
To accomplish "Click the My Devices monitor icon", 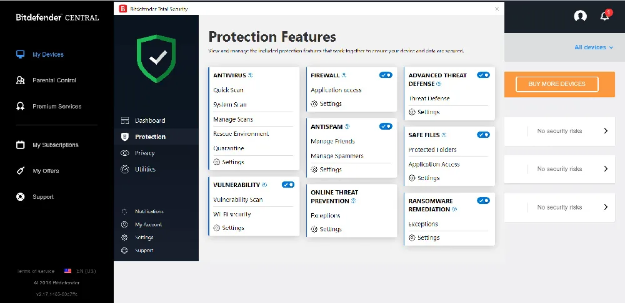I will point(21,54).
